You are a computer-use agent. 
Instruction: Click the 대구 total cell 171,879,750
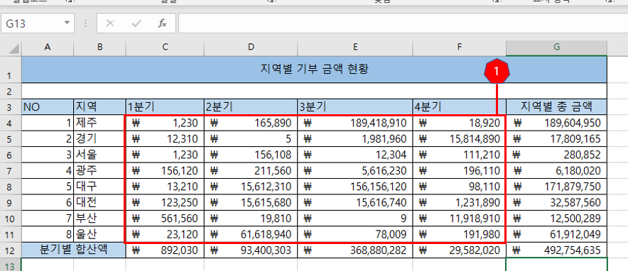coord(557,187)
